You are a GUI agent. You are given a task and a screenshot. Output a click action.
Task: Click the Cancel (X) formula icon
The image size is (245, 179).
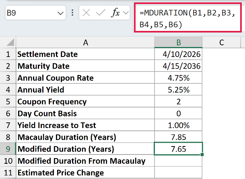[x=86, y=12]
